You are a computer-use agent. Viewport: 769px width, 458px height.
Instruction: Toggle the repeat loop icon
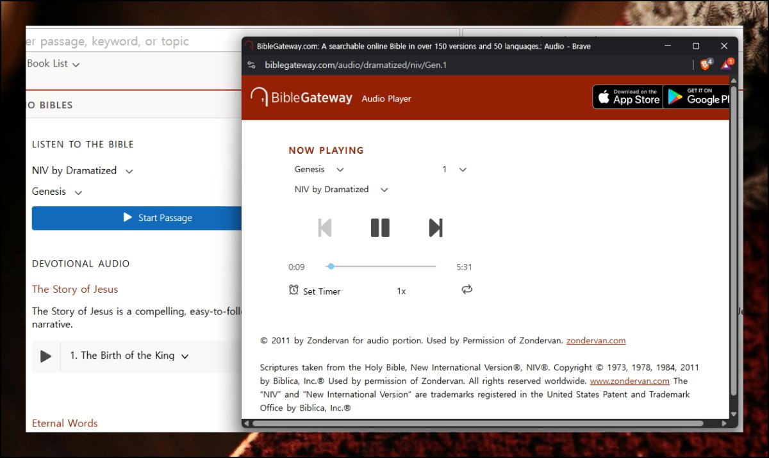coord(467,290)
